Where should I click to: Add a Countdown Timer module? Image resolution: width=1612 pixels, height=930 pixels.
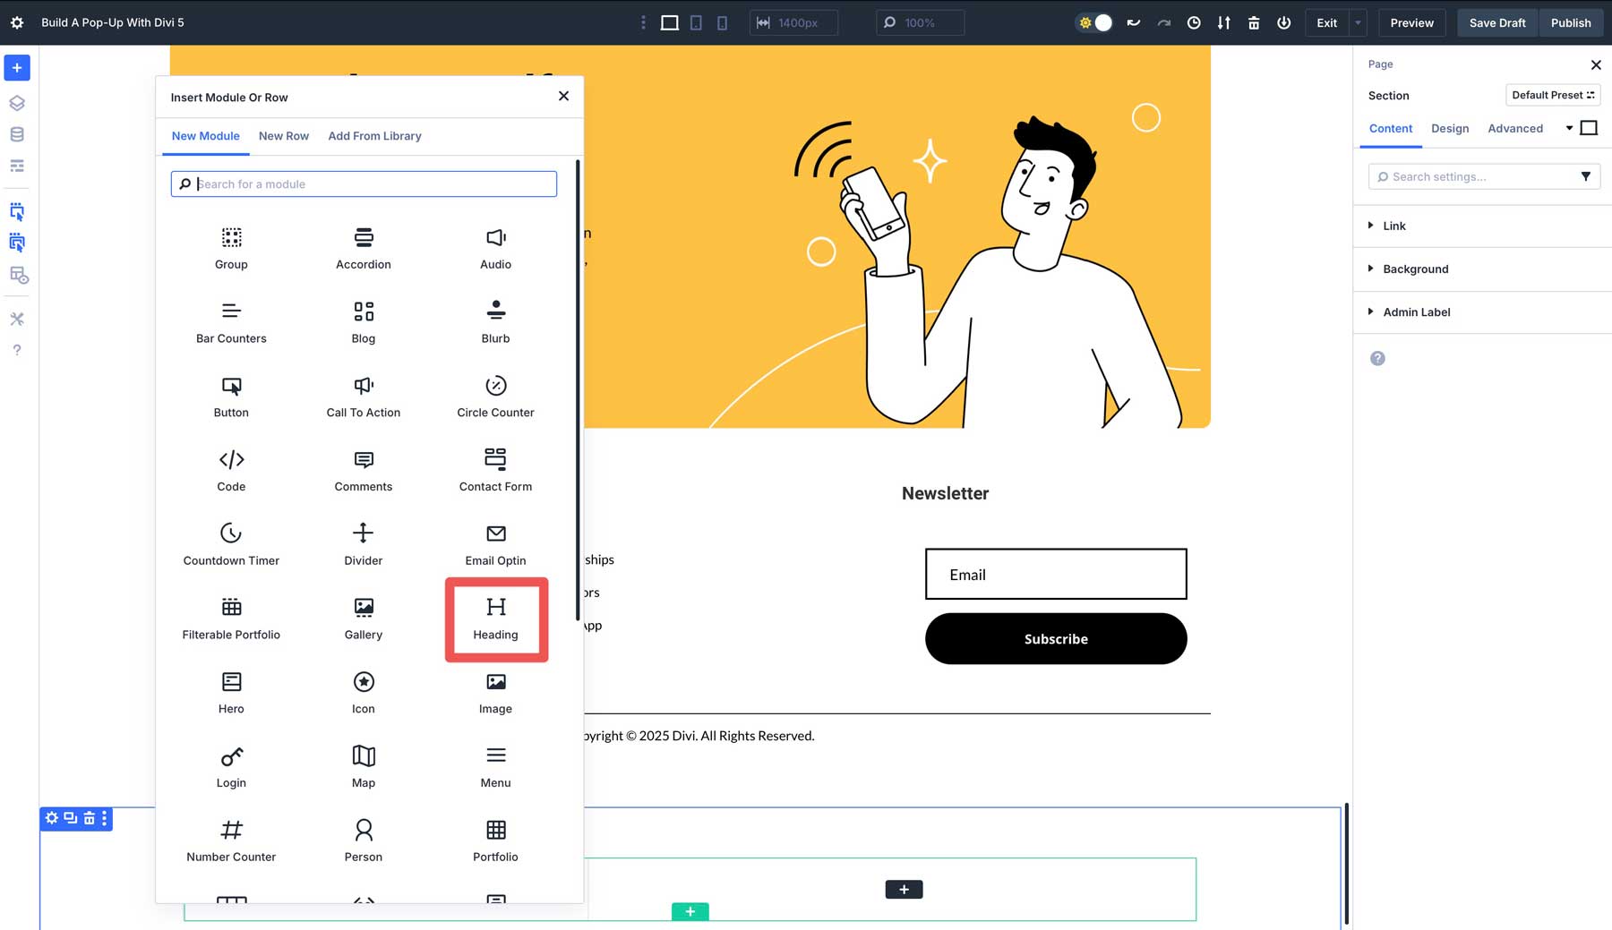[230, 544]
